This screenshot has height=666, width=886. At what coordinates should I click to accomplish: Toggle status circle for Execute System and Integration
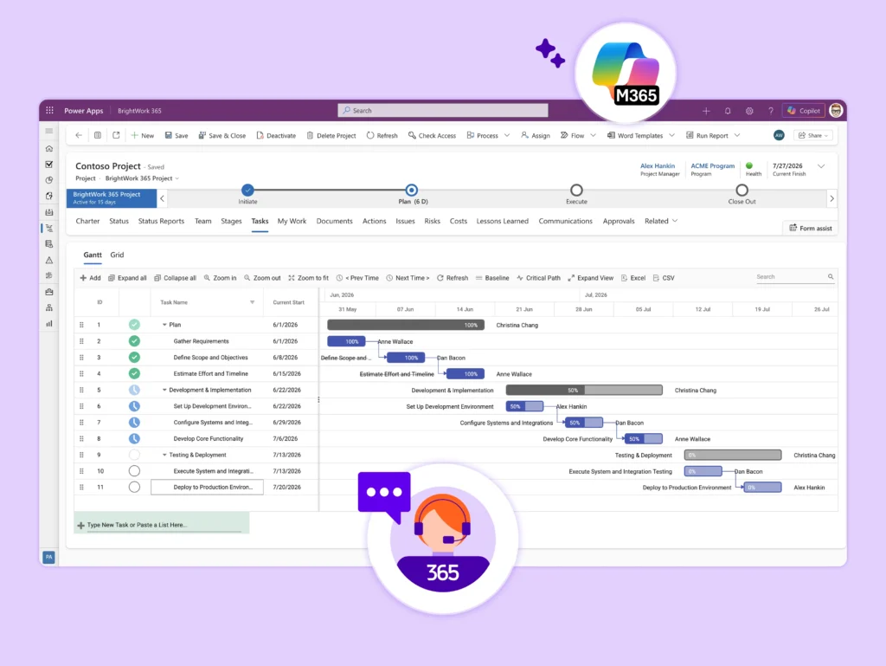(134, 471)
